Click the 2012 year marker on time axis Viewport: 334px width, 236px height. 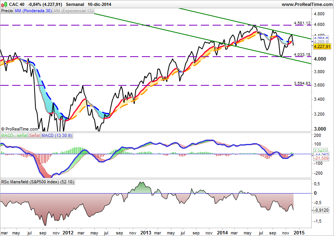coord(68,232)
